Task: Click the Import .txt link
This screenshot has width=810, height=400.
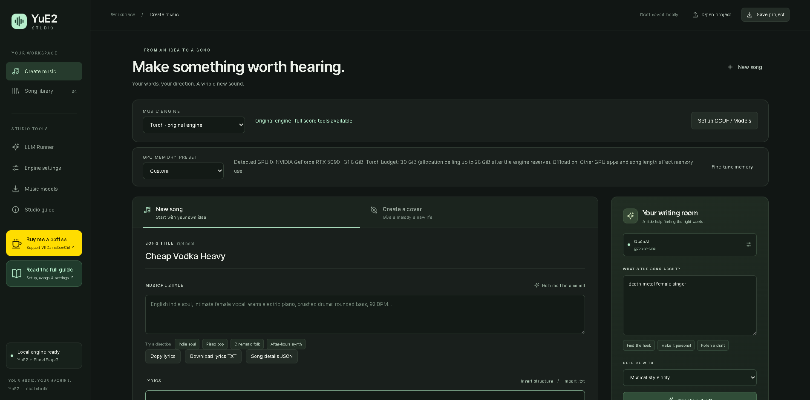Action: pos(574,381)
